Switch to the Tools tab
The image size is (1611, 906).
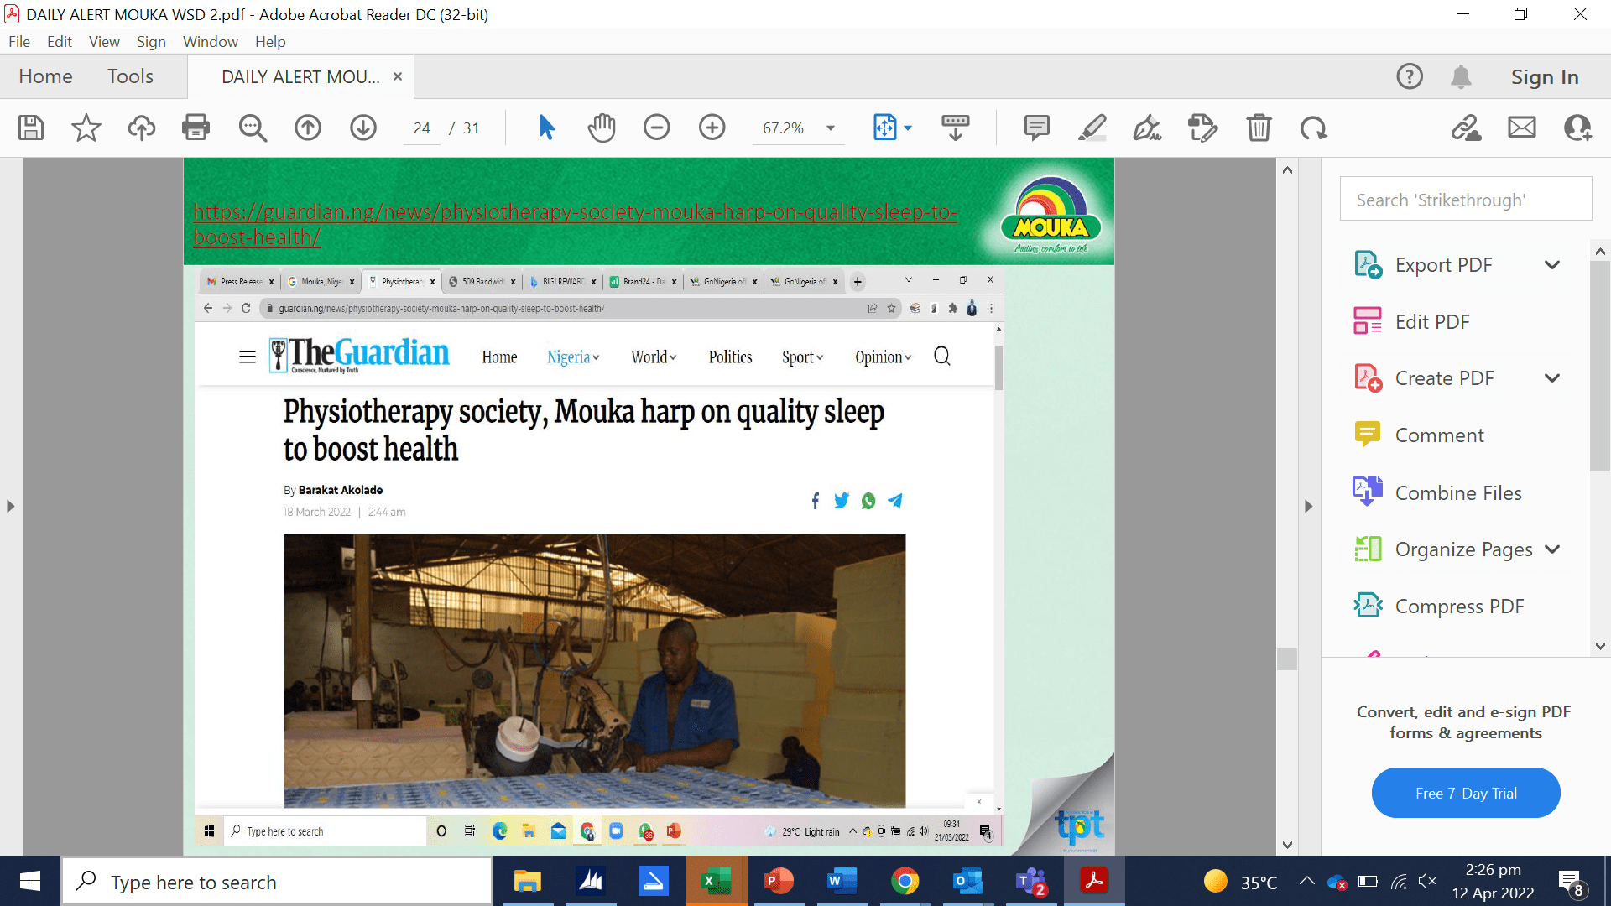130,76
